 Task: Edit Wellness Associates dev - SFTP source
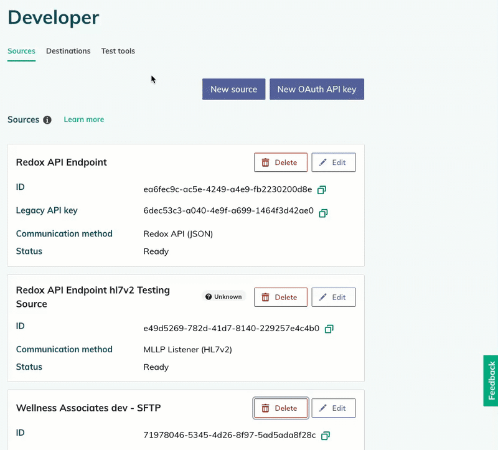coord(334,408)
